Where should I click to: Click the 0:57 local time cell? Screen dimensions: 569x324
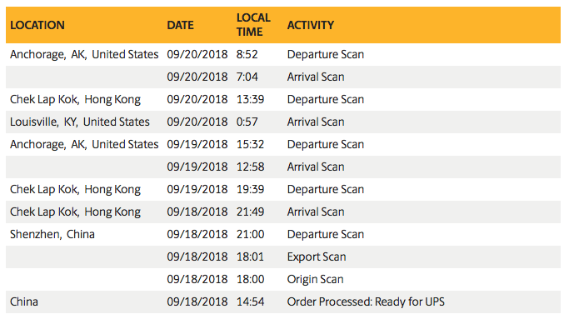coord(247,122)
